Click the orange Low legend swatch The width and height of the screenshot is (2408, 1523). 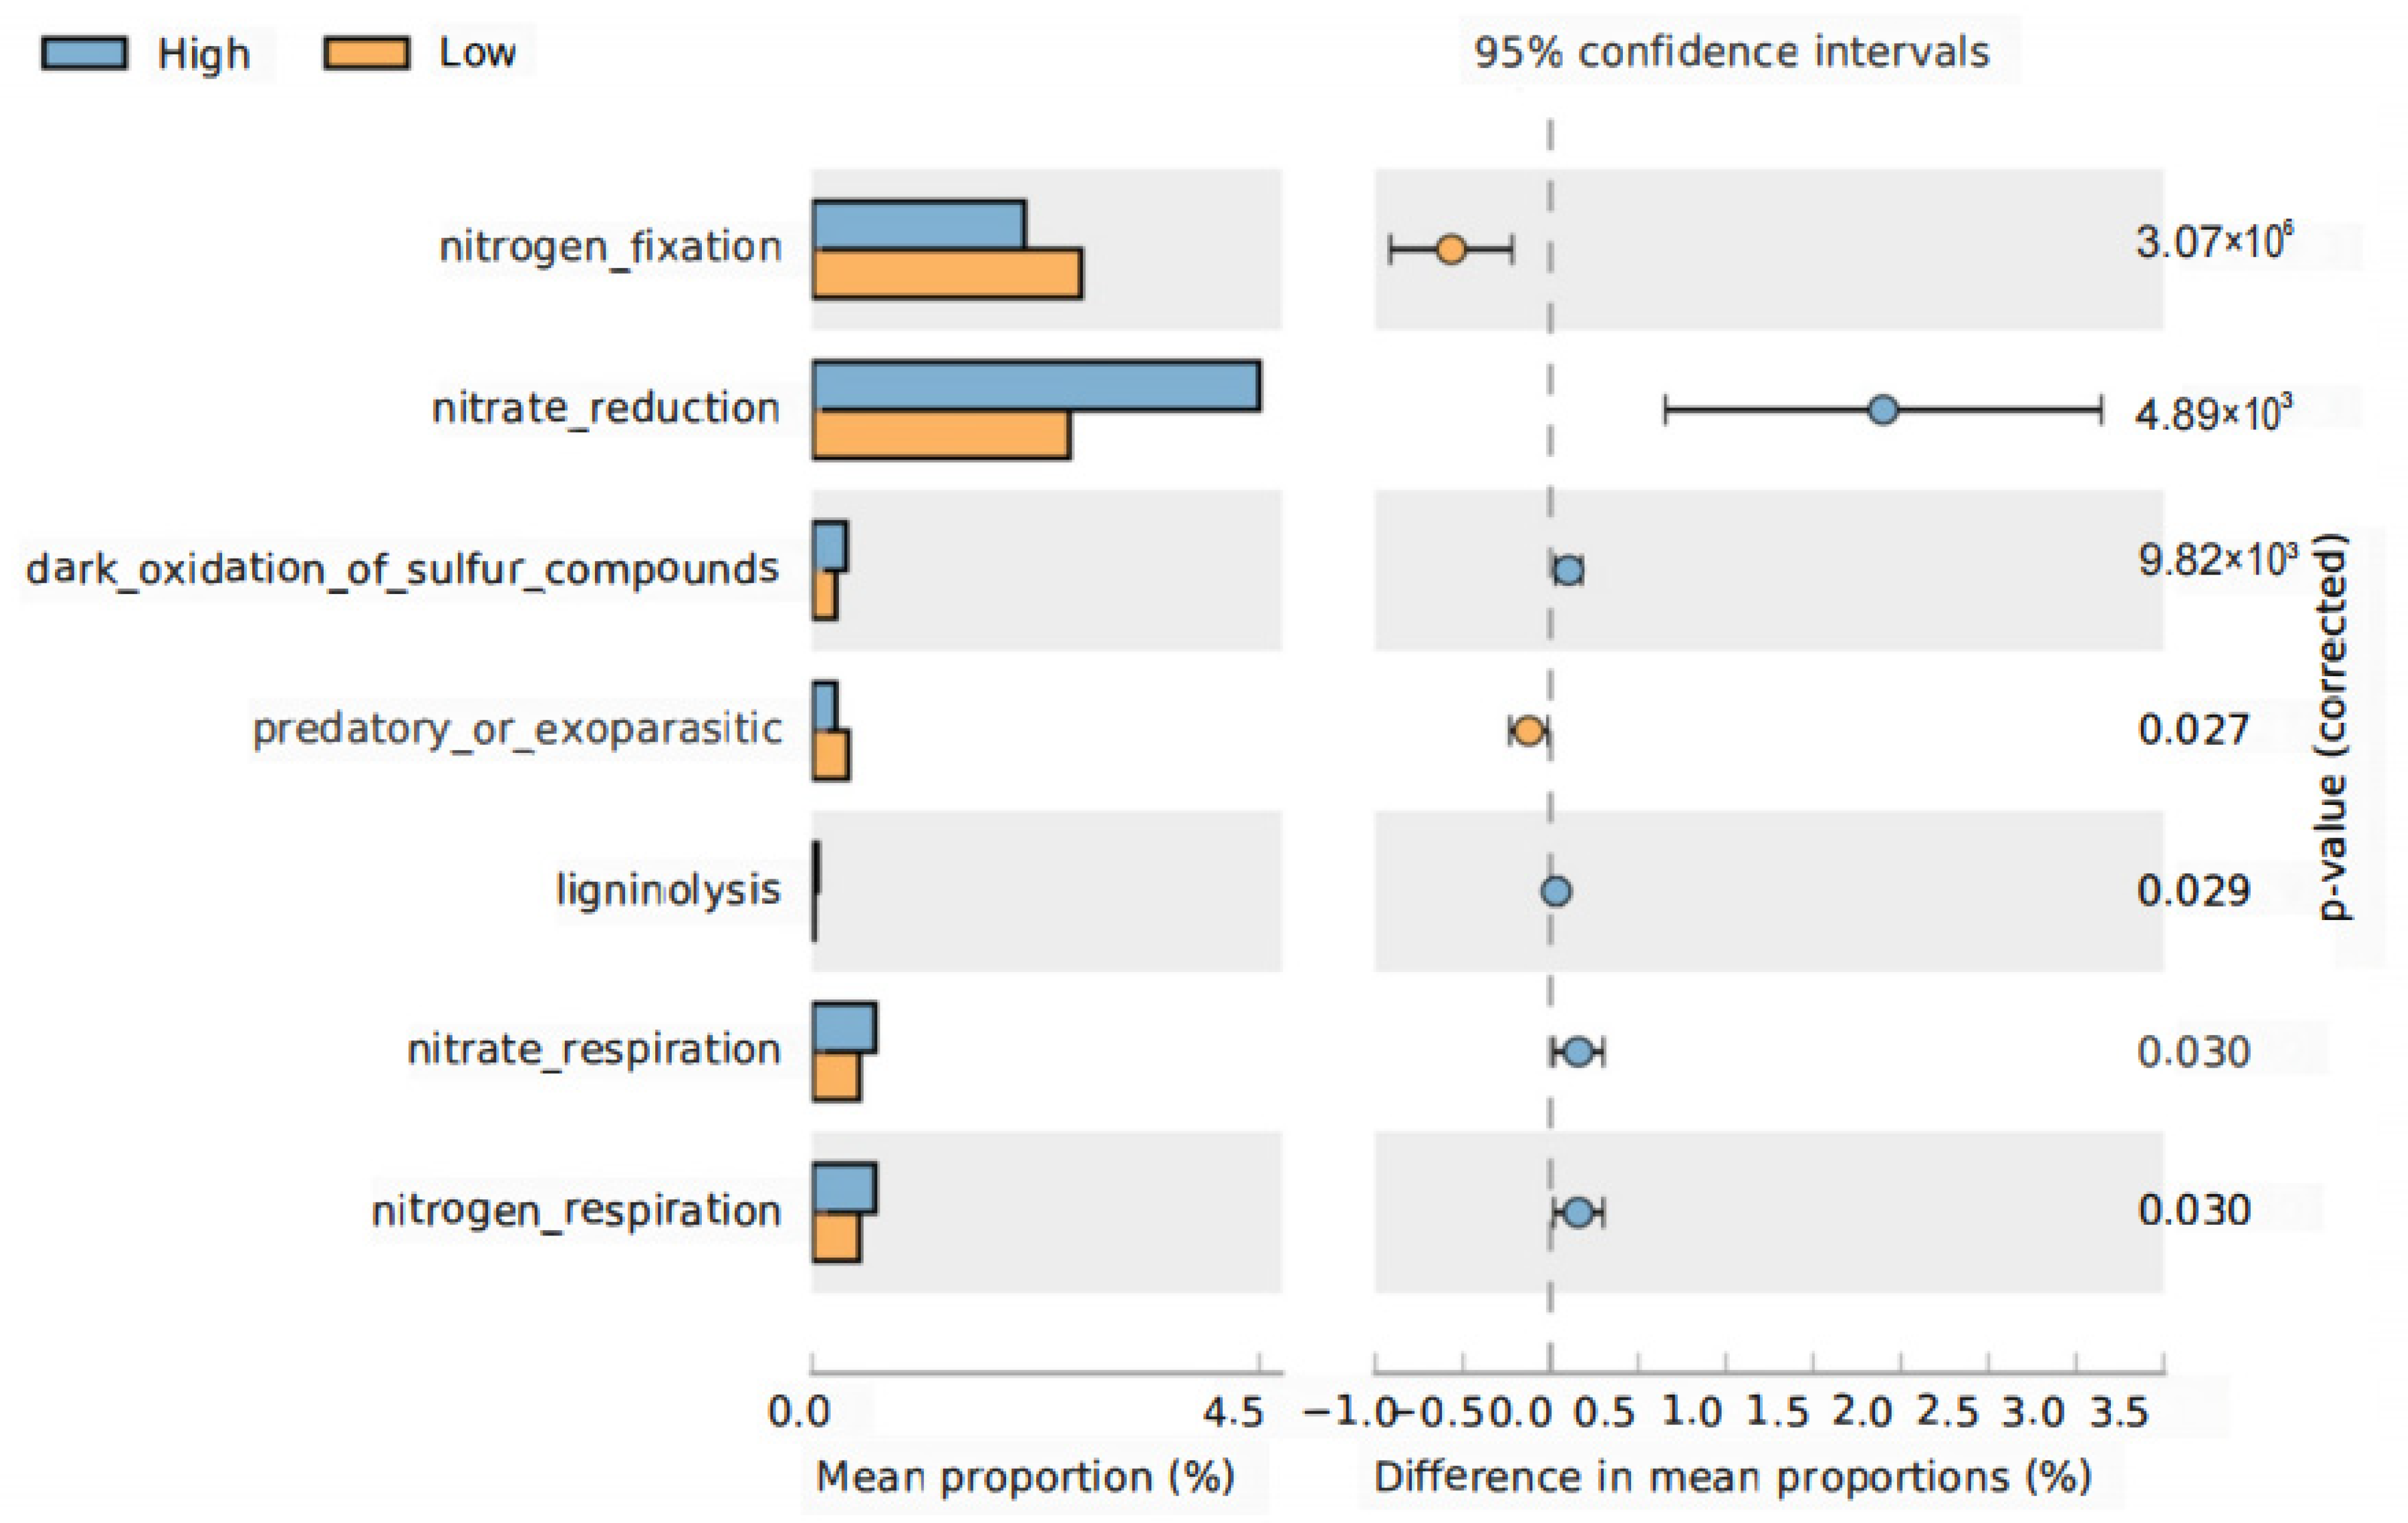(366, 54)
